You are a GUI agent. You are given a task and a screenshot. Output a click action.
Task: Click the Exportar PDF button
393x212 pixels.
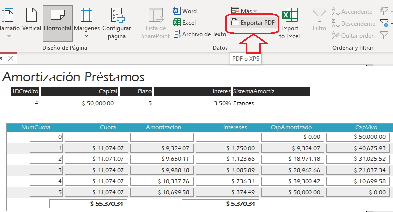[252, 23]
